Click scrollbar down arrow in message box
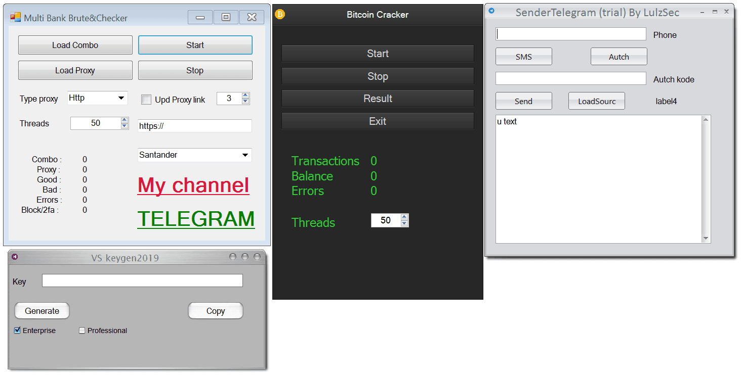The height and width of the screenshot is (376, 742). tap(706, 239)
